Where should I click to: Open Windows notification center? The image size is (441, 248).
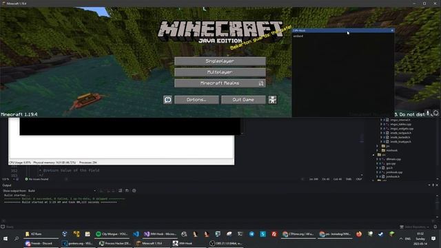(433, 239)
